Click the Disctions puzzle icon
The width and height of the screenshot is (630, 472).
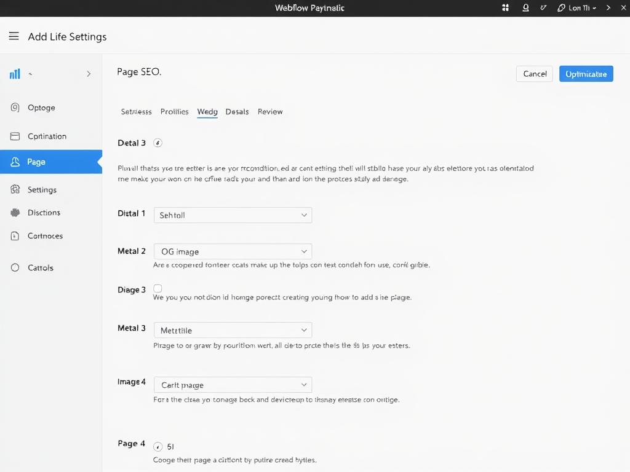(x=15, y=213)
